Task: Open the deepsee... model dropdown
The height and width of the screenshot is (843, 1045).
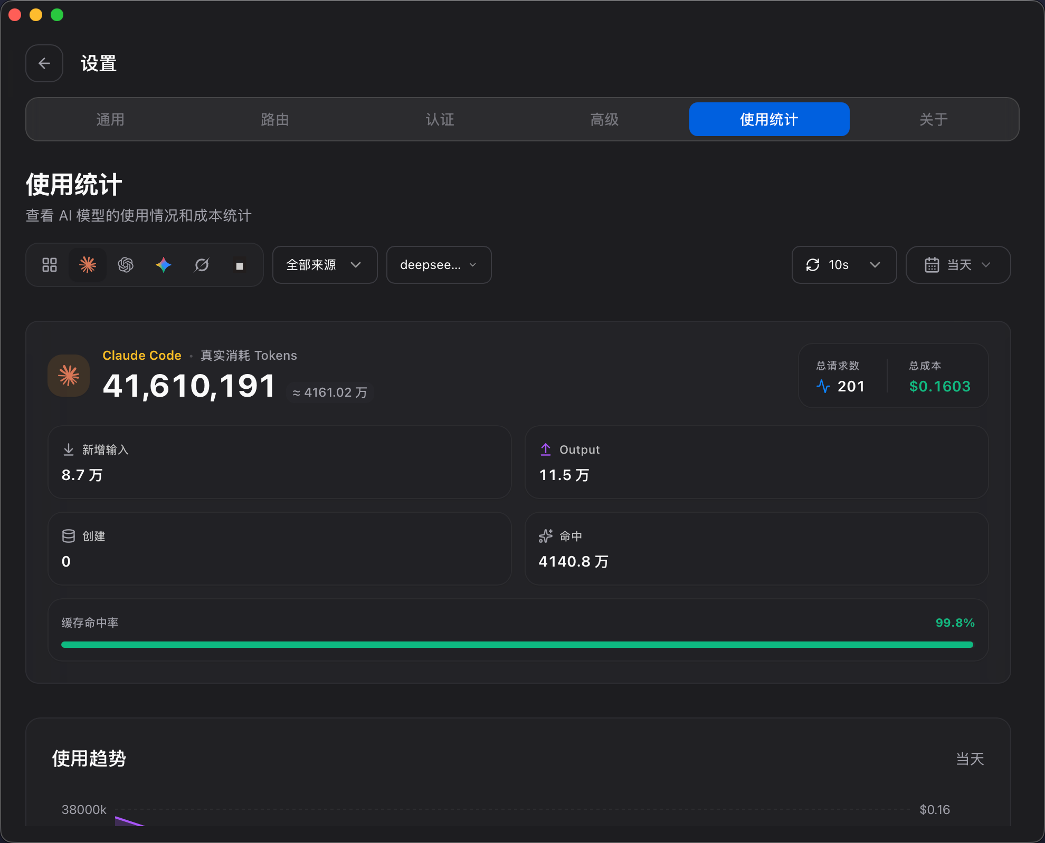Action: (439, 265)
